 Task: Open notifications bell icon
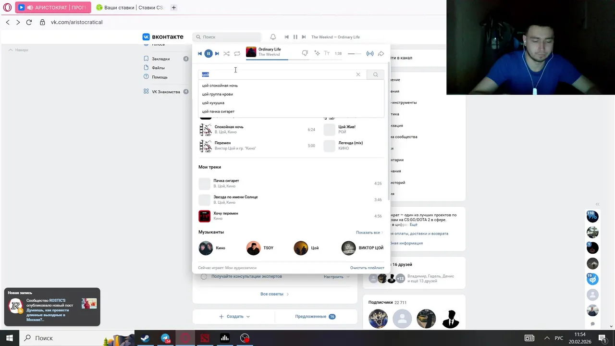273,37
